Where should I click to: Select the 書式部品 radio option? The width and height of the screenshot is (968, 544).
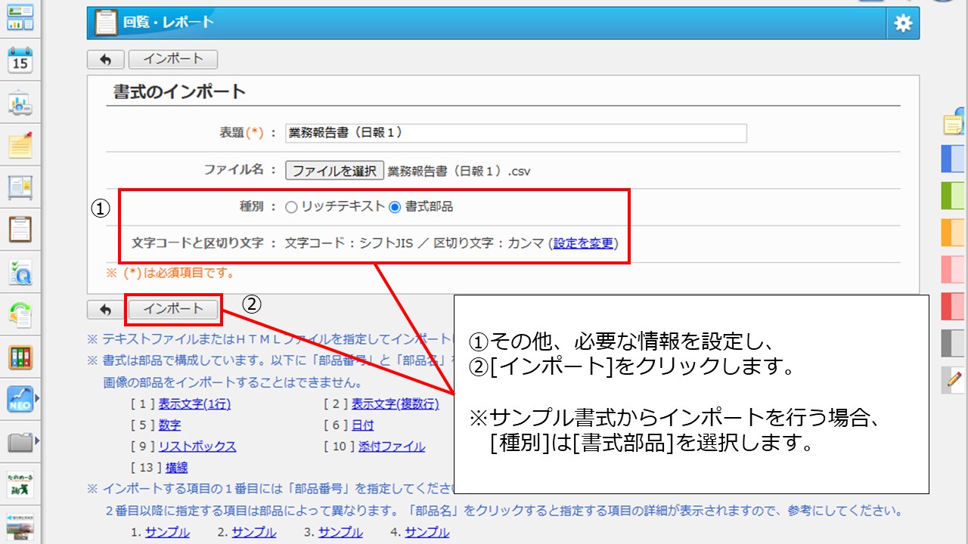[395, 206]
